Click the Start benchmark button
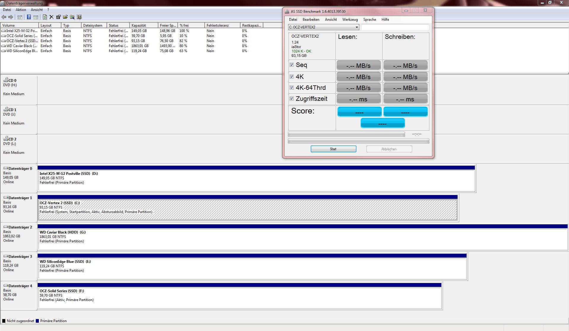 (x=333, y=149)
